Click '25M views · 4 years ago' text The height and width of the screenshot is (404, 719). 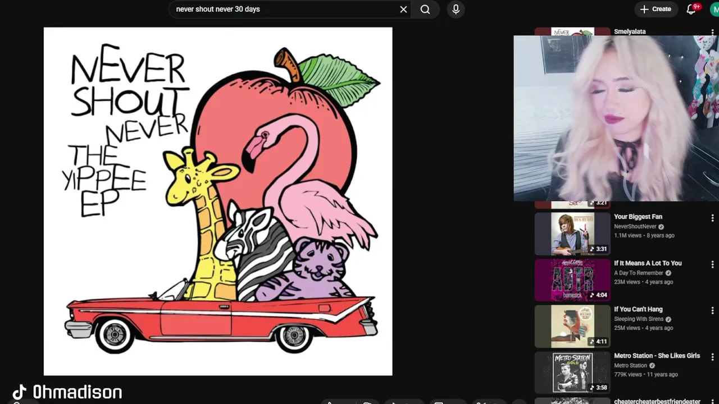[x=643, y=328]
